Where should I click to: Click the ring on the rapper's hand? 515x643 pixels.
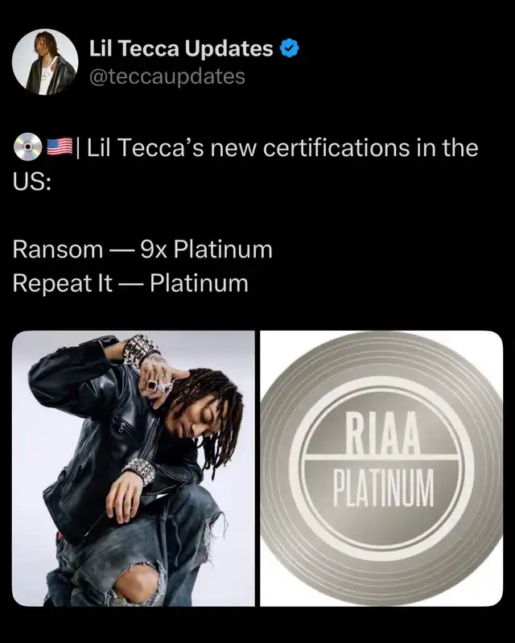(x=152, y=385)
